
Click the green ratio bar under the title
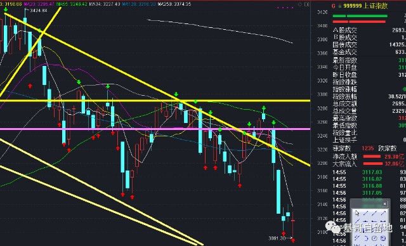[x=360, y=16]
